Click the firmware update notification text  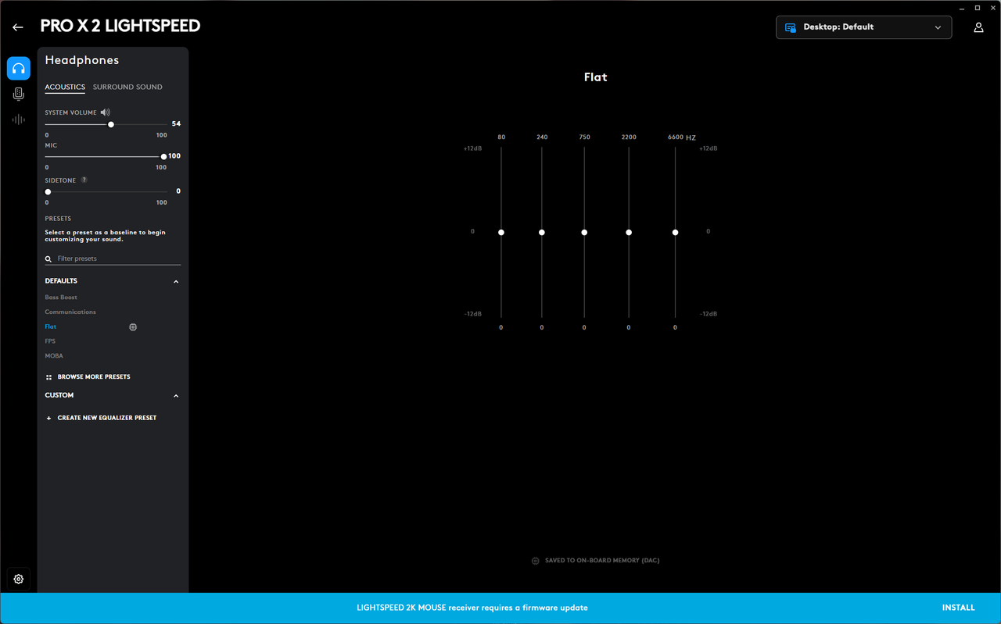click(472, 608)
